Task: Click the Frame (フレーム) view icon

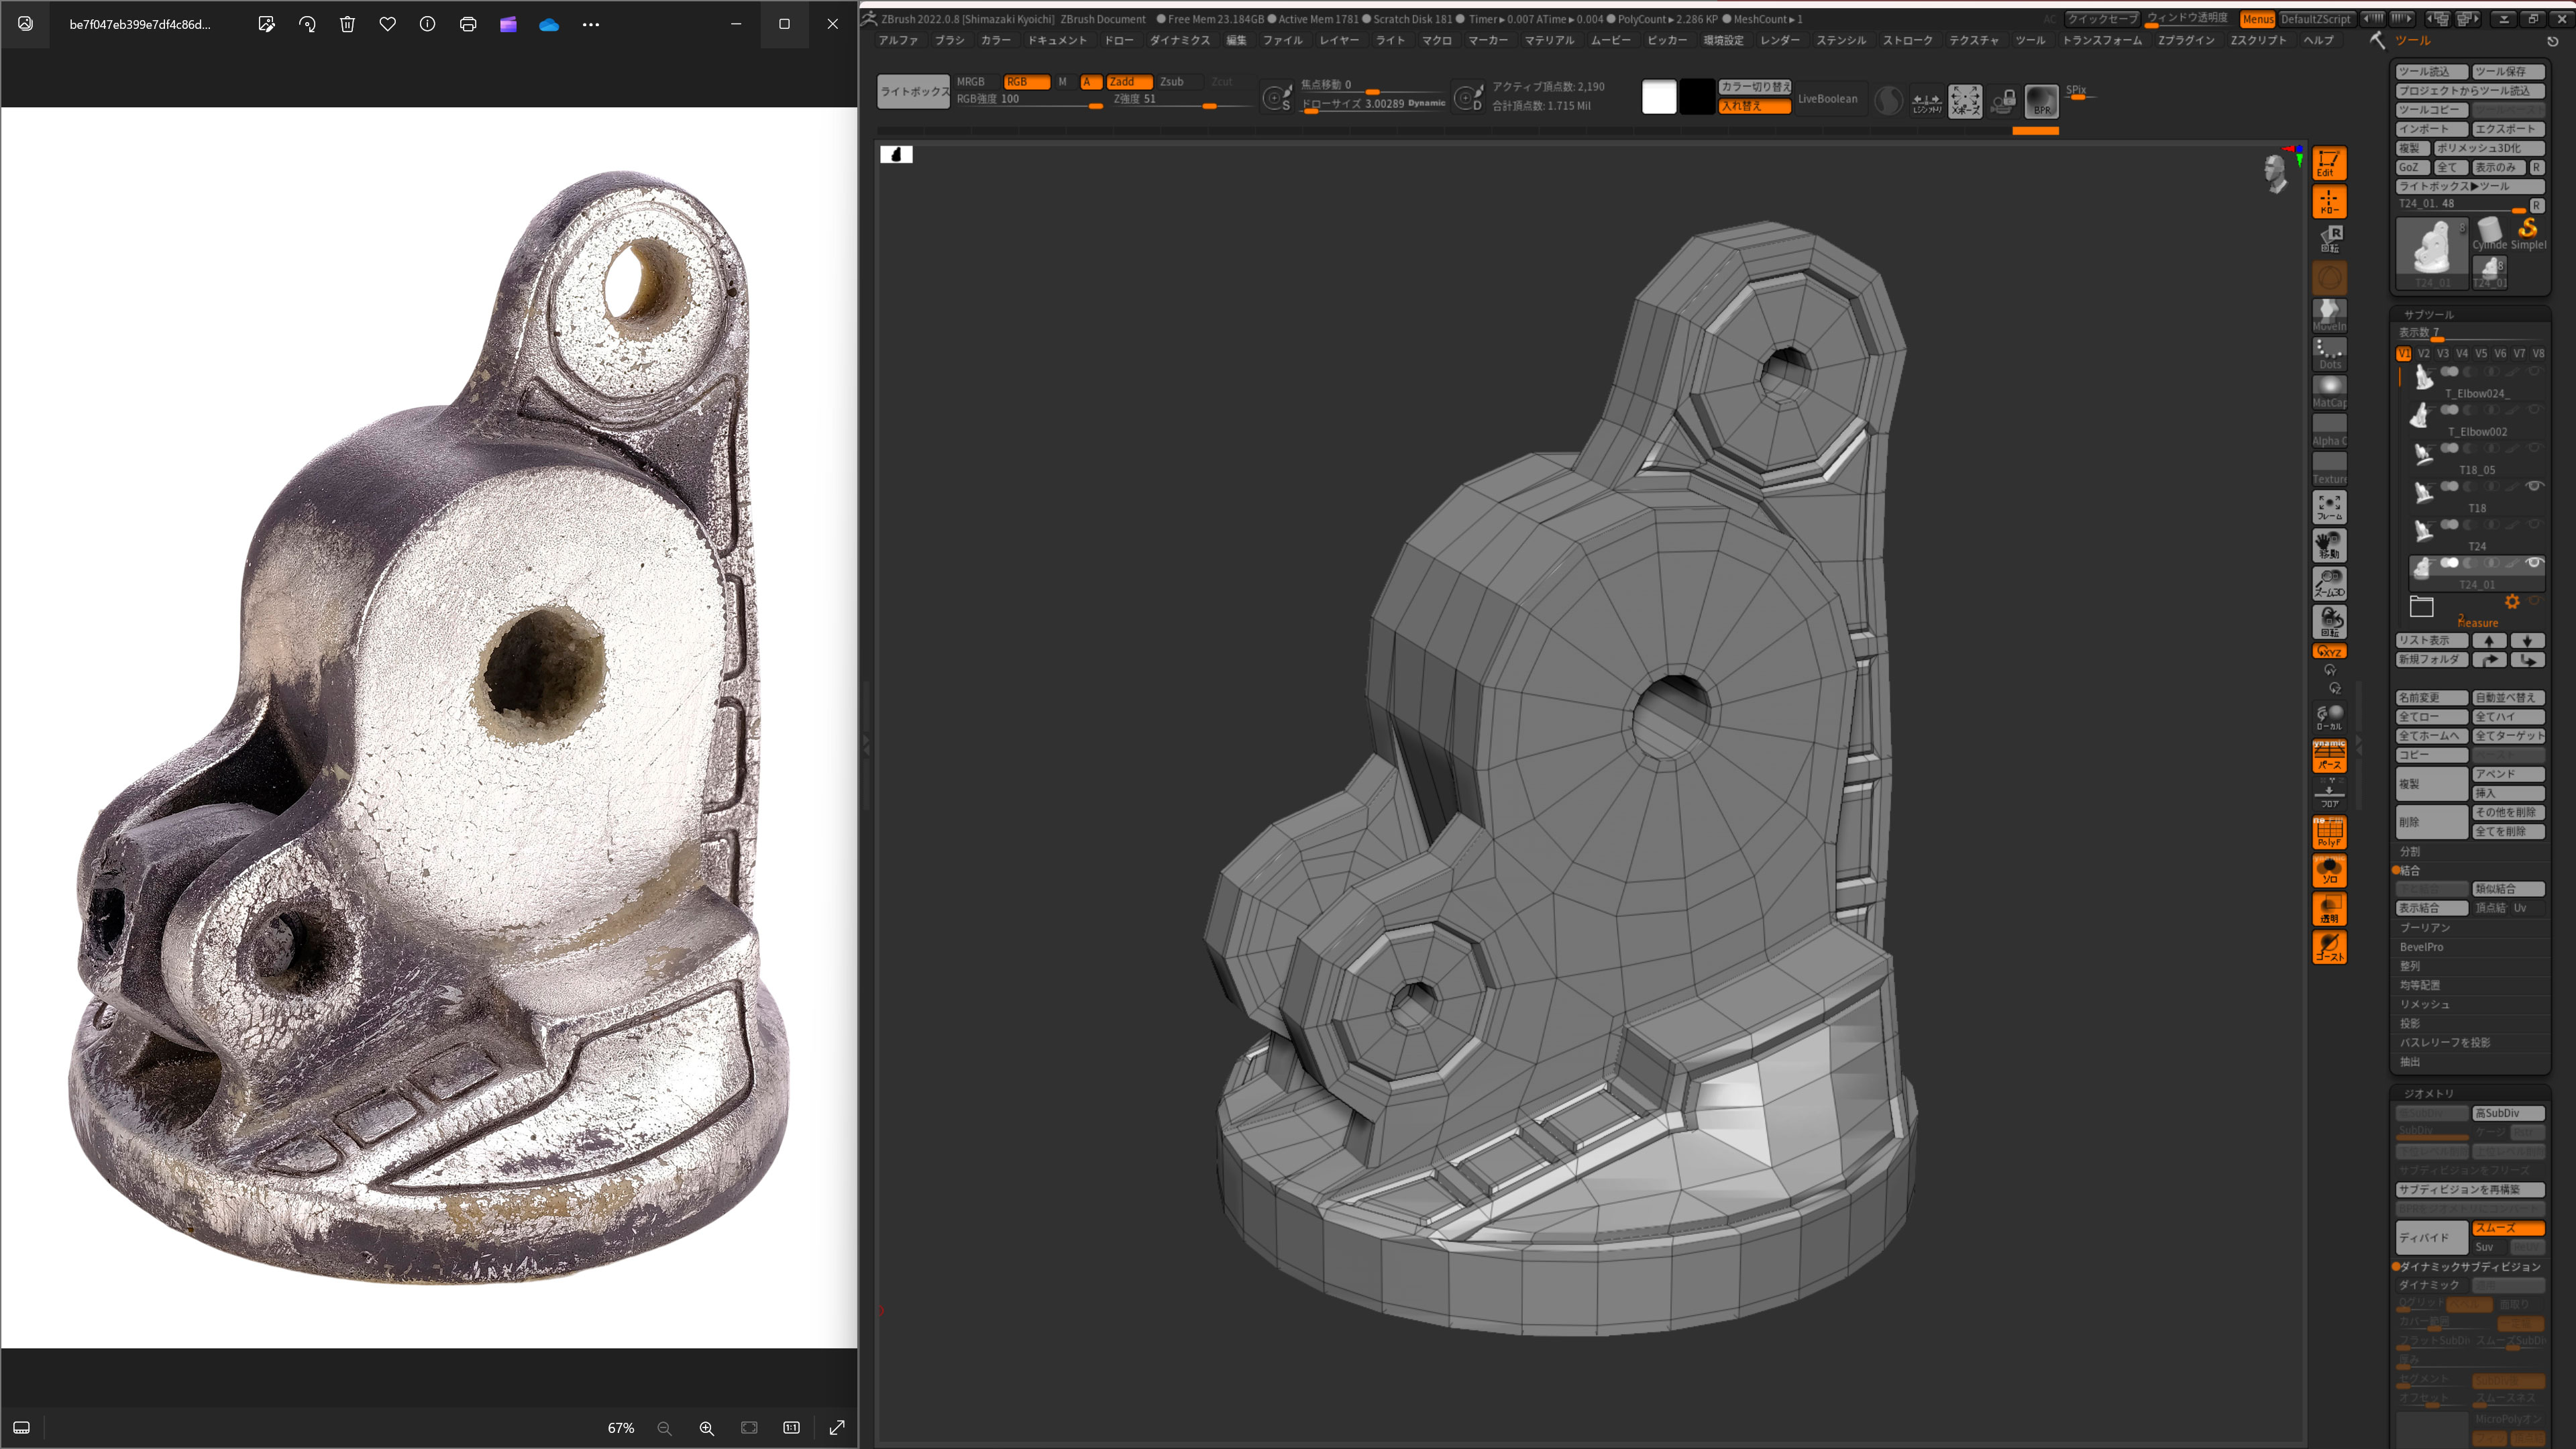Action: 2329,507
